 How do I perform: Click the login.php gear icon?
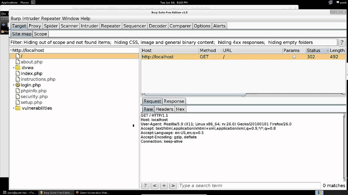point(18,85)
